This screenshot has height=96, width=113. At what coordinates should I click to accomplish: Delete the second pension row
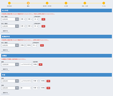[48, 88]
